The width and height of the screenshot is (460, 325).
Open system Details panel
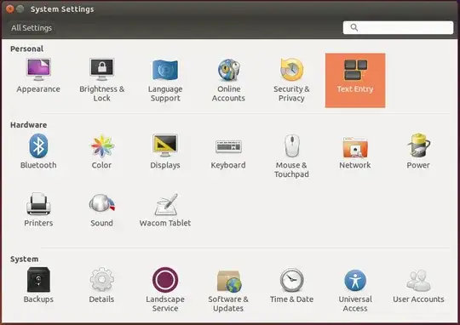102,285
